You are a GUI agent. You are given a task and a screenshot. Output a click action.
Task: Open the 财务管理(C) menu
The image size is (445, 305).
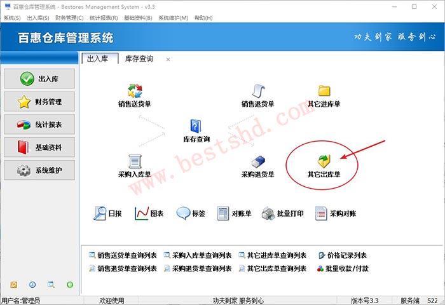(69, 18)
